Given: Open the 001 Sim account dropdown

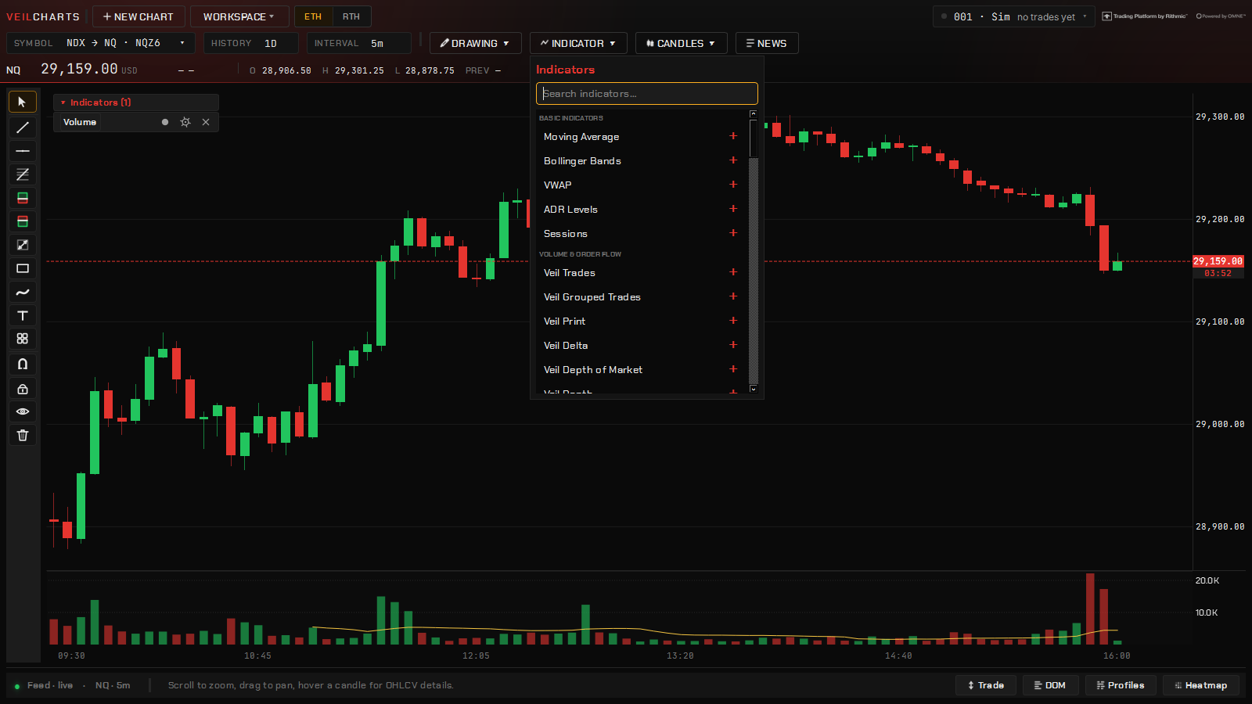Looking at the screenshot, I should click(x=1014, y=16).
